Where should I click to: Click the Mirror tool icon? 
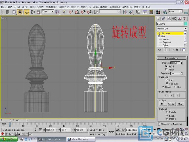125,12
